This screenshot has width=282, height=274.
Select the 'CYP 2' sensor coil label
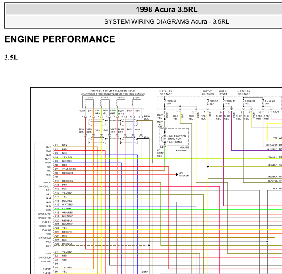[89, 98]
